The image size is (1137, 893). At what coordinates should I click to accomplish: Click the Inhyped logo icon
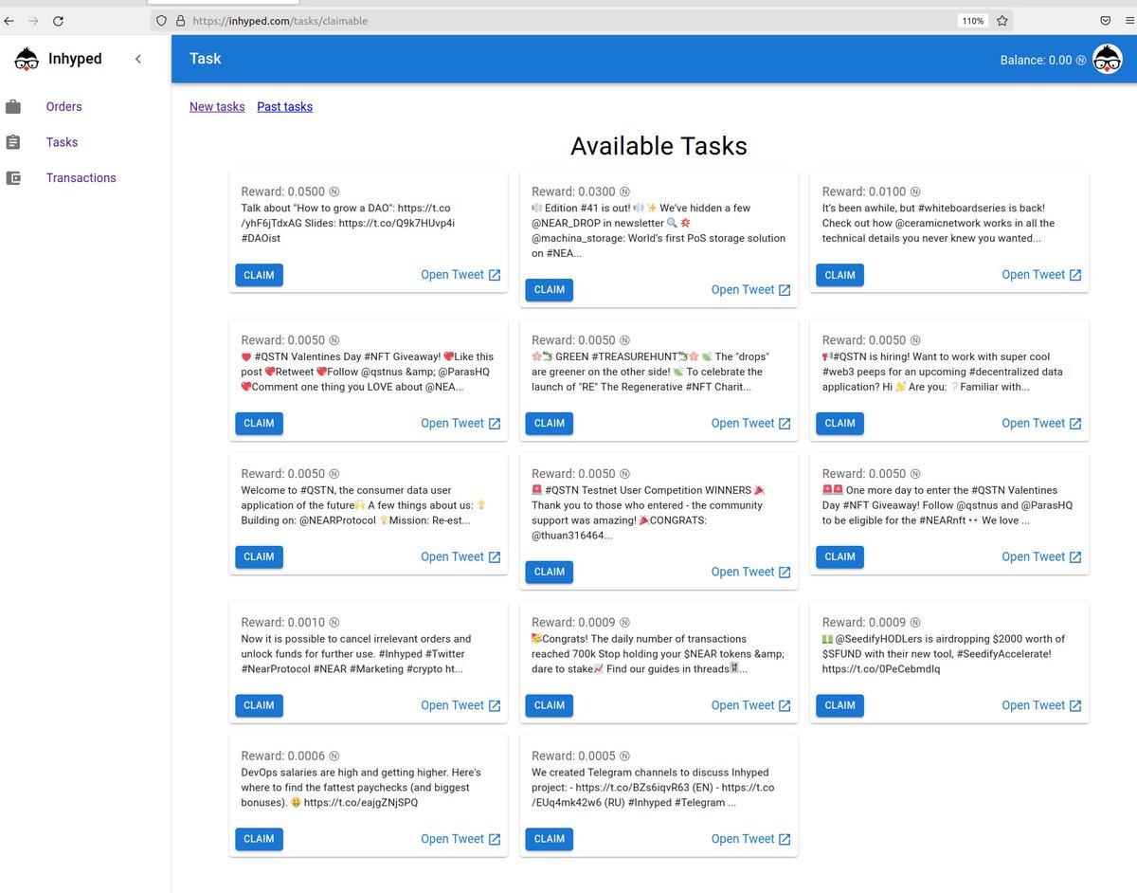pos(27,59)
